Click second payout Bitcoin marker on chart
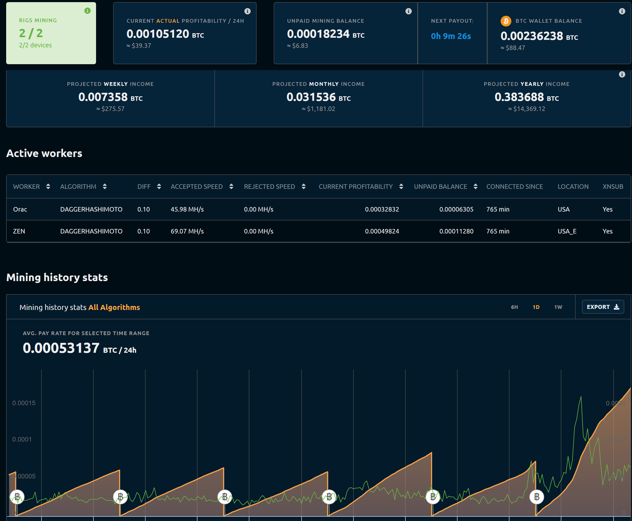632x521 pixels. pos(120,497)
